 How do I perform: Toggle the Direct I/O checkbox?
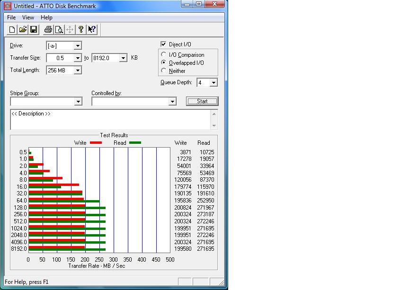[163, 44]
